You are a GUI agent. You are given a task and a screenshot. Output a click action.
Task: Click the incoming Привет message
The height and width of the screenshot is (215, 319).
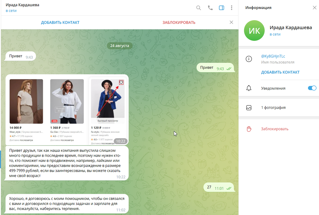[x=21, y=56]
